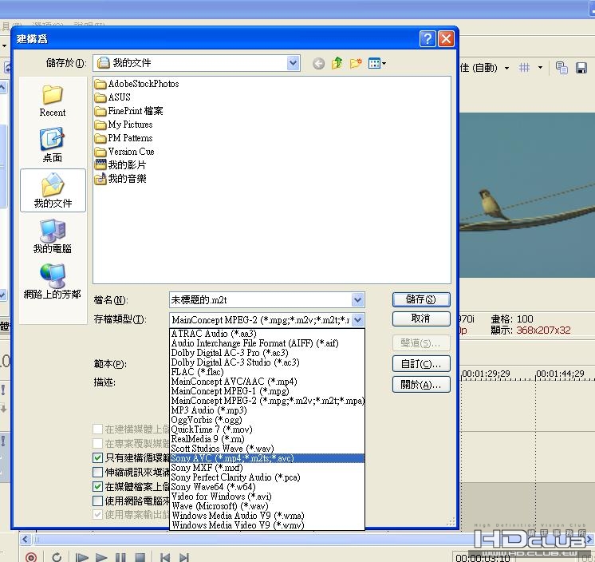
Task: Choose ATRAC Audio (*.aa3) format
Action: tap(267, 334)
